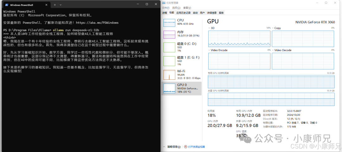Click the ollama run deepseek-r1:32b command text

click(76, 30)
